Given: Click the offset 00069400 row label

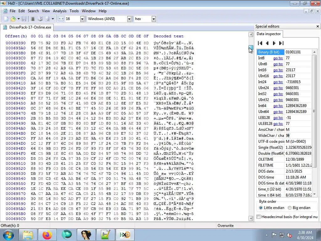Looking at the screenshot, I should tap(16, 78).
